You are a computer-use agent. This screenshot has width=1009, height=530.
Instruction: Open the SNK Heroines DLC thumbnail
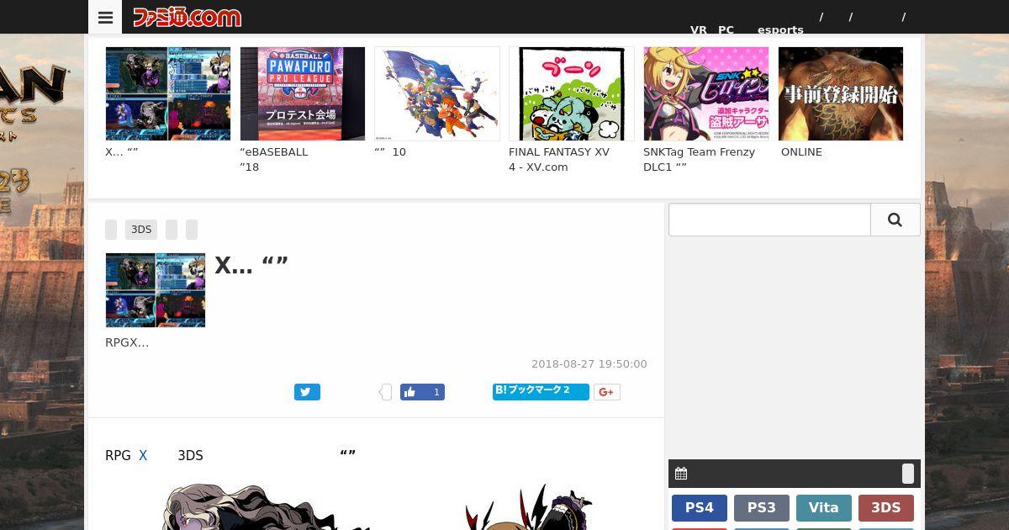click(x=706, y=93)
